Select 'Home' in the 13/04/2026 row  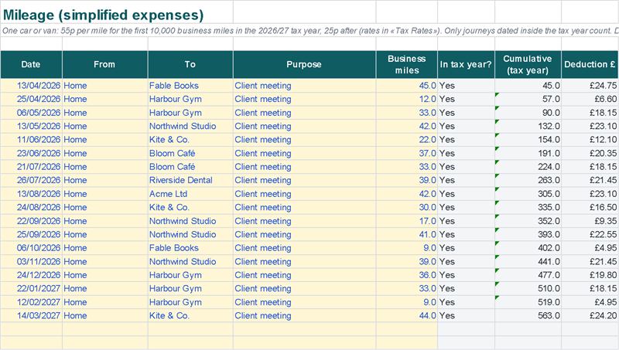[104, 86]
